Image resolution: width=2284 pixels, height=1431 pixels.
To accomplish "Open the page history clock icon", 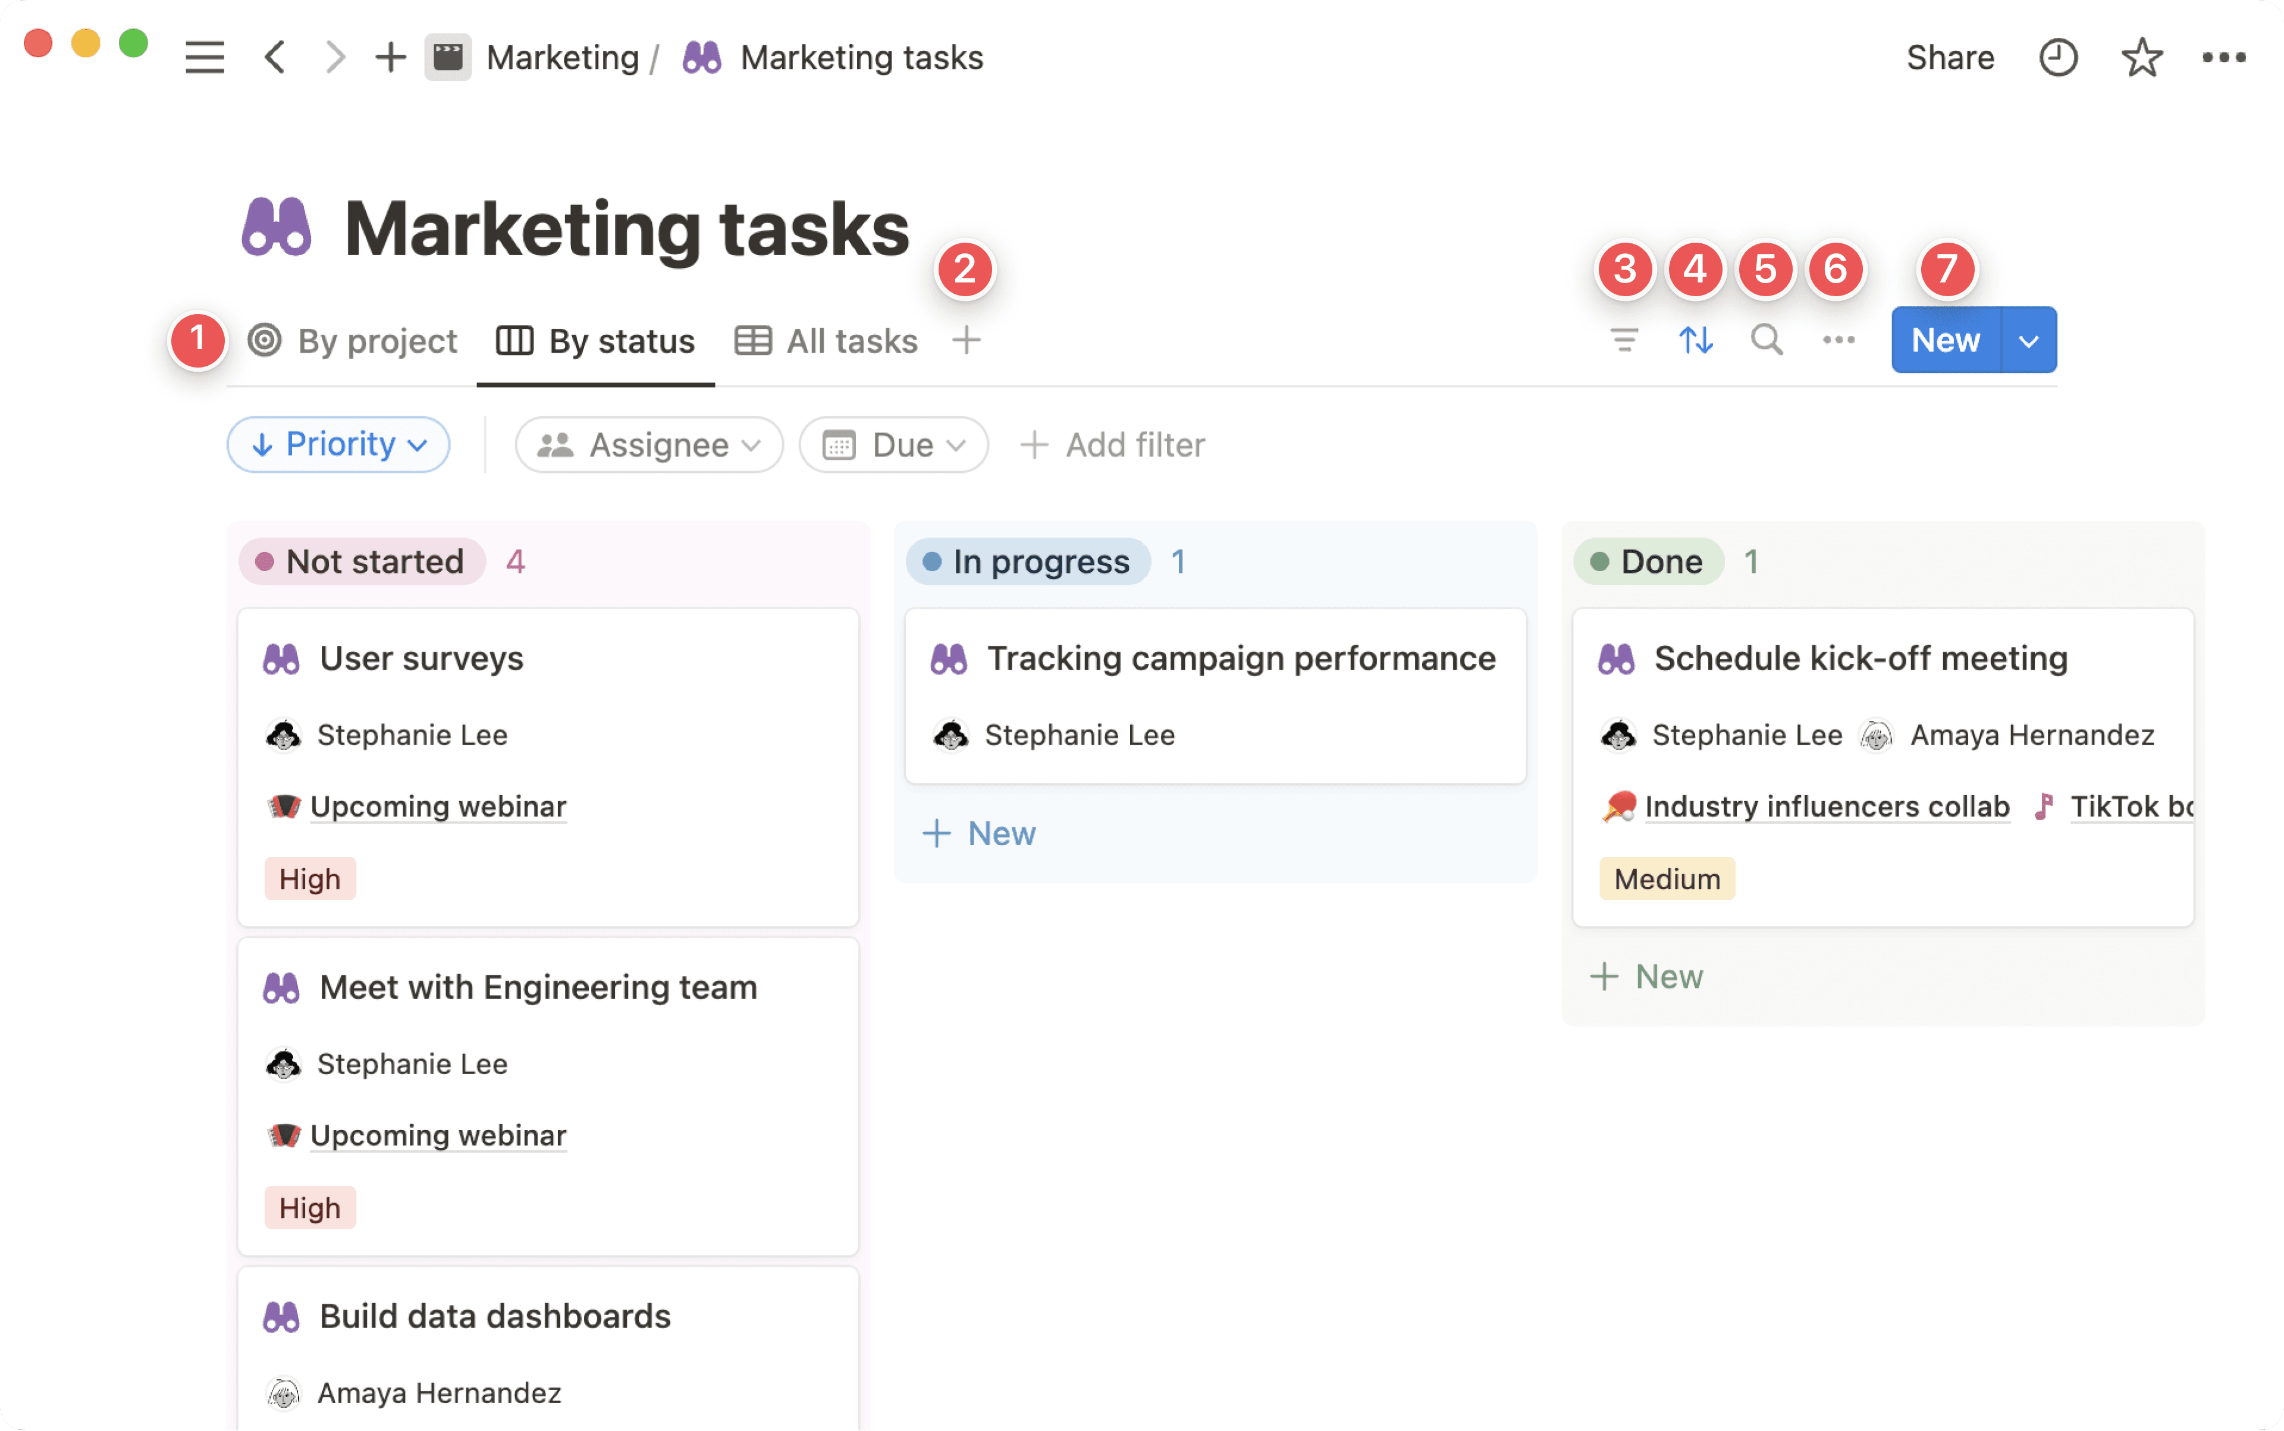I will pyautogui.click(x=2057, y=58).
